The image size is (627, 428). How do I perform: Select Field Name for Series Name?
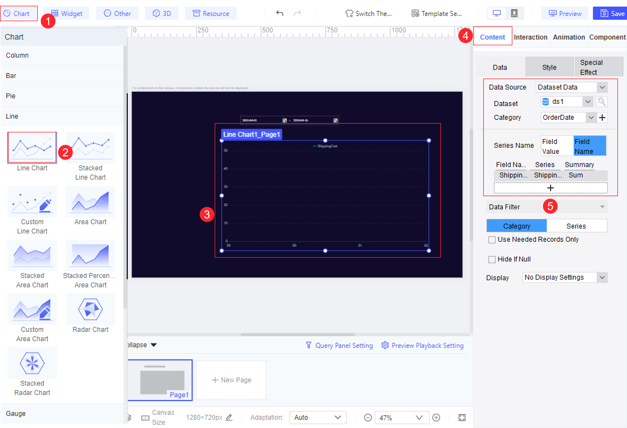(x=590, y=146)
